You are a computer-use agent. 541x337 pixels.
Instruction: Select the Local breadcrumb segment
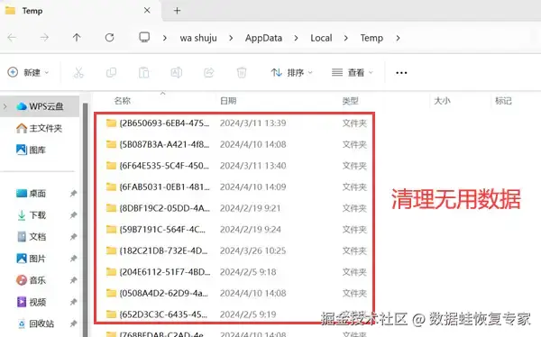(x=321, y=38)
